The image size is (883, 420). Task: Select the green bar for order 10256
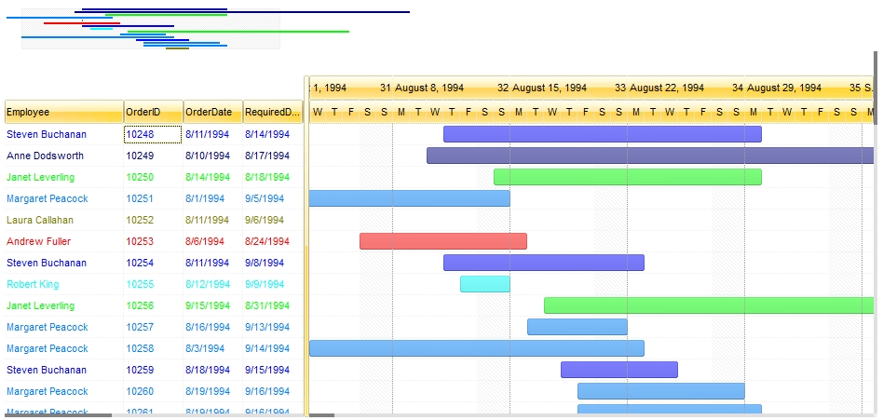(x=708, y=305)
